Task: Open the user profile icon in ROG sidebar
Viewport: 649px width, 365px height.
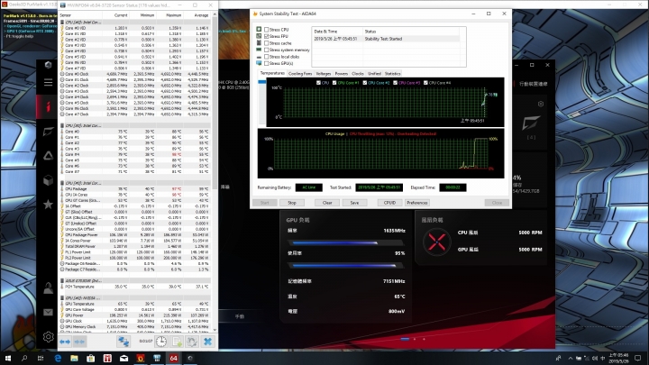Action: pos(48,288)
